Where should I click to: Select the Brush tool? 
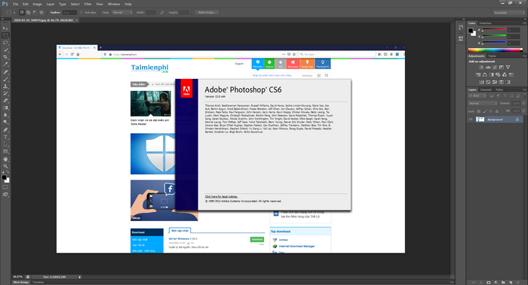coord(5,79)
